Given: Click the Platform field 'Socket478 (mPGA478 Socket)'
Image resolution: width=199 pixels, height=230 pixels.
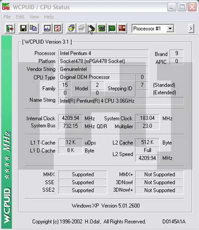Looking at the screenshot, I should coord(103,61).
